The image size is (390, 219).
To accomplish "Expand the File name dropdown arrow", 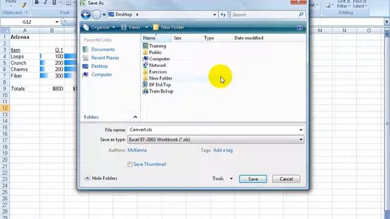I will (x=300, y=130).
